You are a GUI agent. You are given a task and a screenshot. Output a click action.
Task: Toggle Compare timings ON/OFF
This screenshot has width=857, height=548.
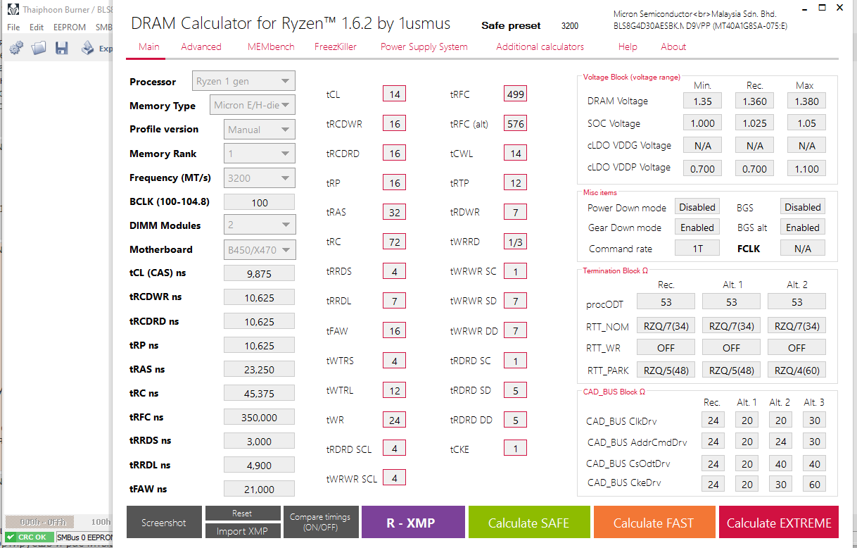[321, 522]
